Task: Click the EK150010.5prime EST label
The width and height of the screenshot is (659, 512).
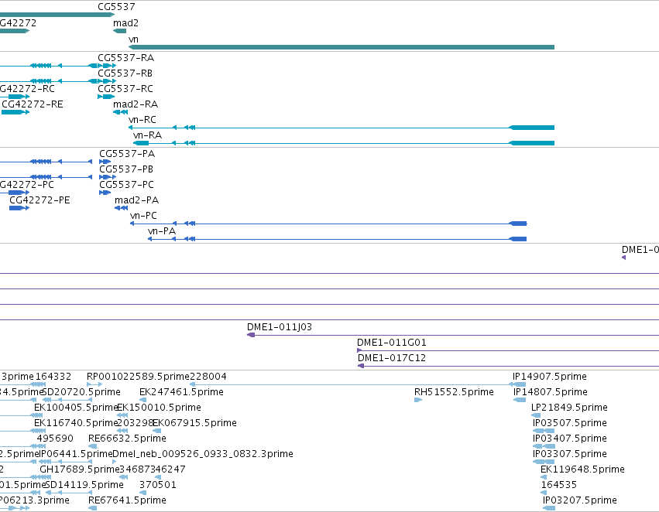Action: 159,408
